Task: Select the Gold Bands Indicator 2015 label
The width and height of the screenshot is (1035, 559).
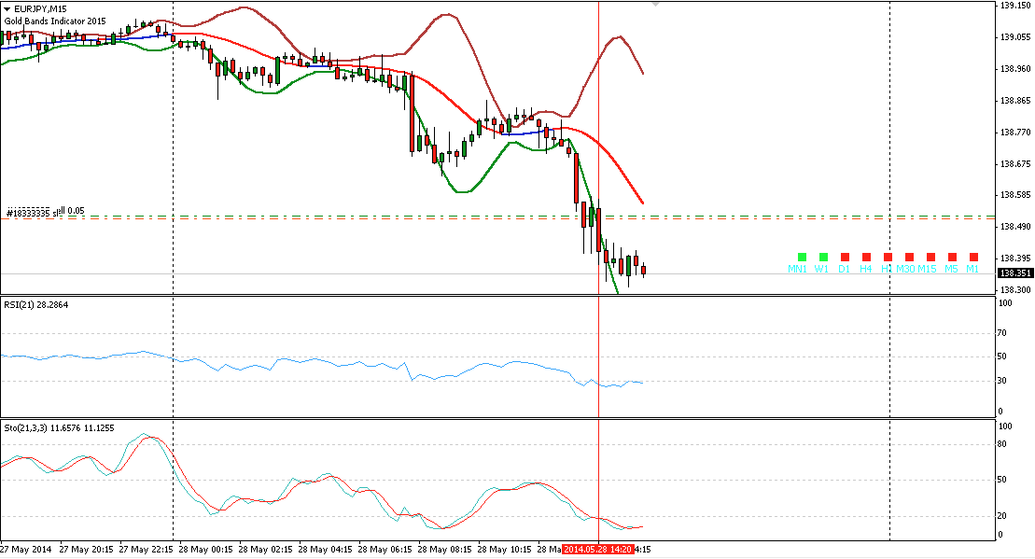Action: pos(56,21)
